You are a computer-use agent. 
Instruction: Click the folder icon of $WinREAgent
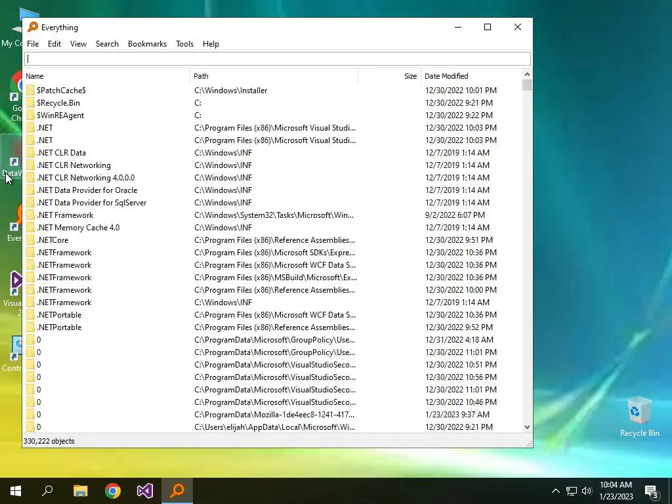click(30, 115)
